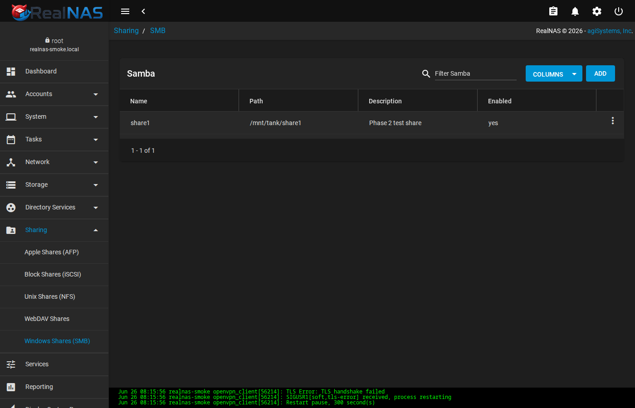This screenshot has height=408, width=635.
Task: Expand the Storage menu arrow
Action: 96,185
